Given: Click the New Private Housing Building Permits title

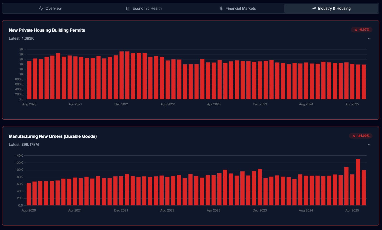Looking at the screenshot, I should point(47,30).
